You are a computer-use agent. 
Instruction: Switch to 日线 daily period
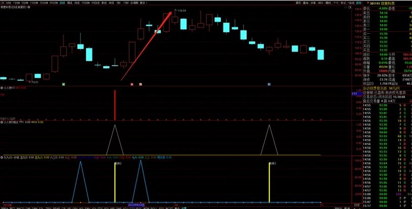[x=62, y=3]
